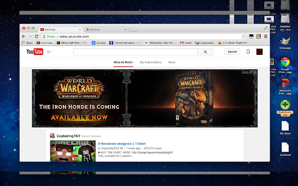This screenshot has width=298, height=186.
Task: Click the magnifier search button
Action: coord(205,52)
